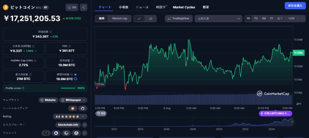Click the ¥343.36T market cap value
309x138 pixels.
coord(40,36)
